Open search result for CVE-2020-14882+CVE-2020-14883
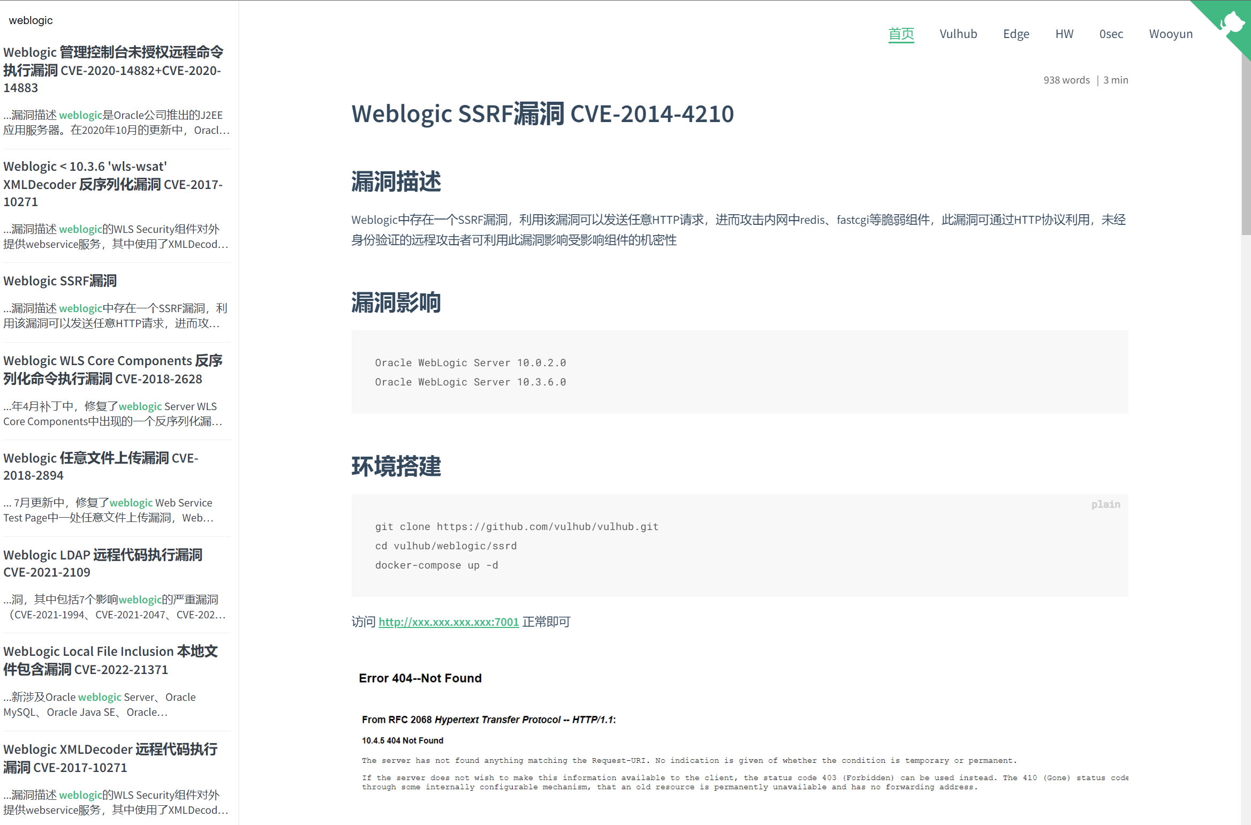This screenshot has width=1251, height=825. click(x=113, y=70)
